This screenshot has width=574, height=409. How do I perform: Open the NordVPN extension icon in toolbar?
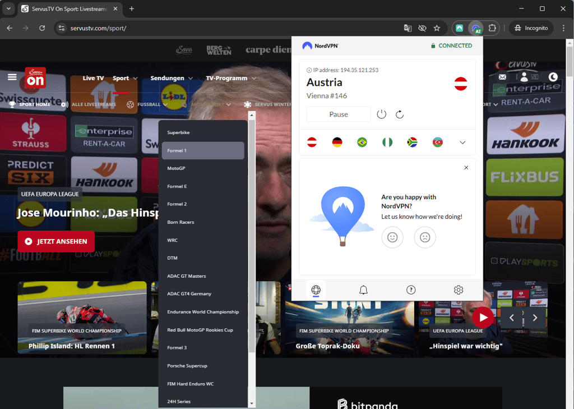coord(475,28)
